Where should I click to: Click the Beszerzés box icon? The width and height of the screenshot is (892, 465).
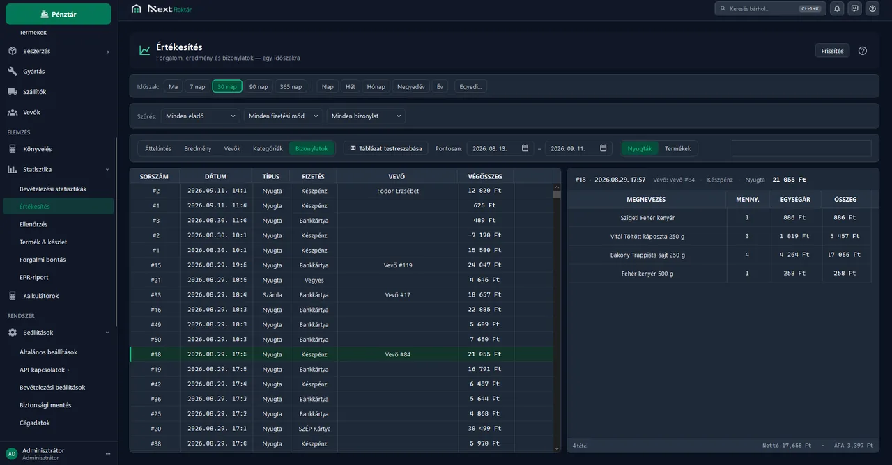(13, 51)
